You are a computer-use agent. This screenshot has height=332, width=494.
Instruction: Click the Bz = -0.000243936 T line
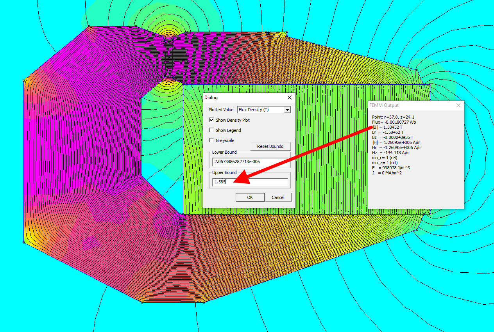tap(394, 137)
